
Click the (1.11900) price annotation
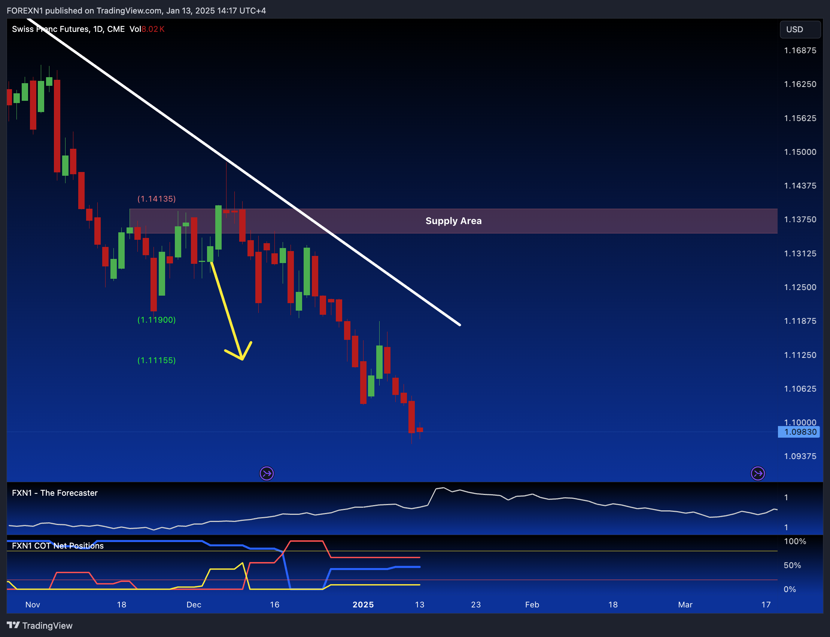[156, 320]
